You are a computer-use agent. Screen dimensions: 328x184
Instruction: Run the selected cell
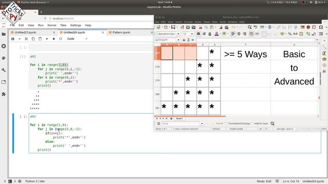(x=47, y=39)
